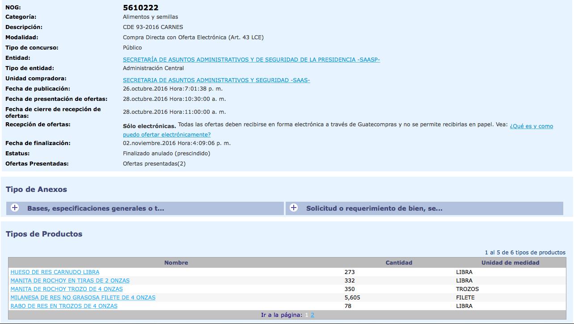Screen dimensions: 574x324
Task: Expand the 'Bases, especificaciones generales o t...' section title
Action: pos(95,208)
